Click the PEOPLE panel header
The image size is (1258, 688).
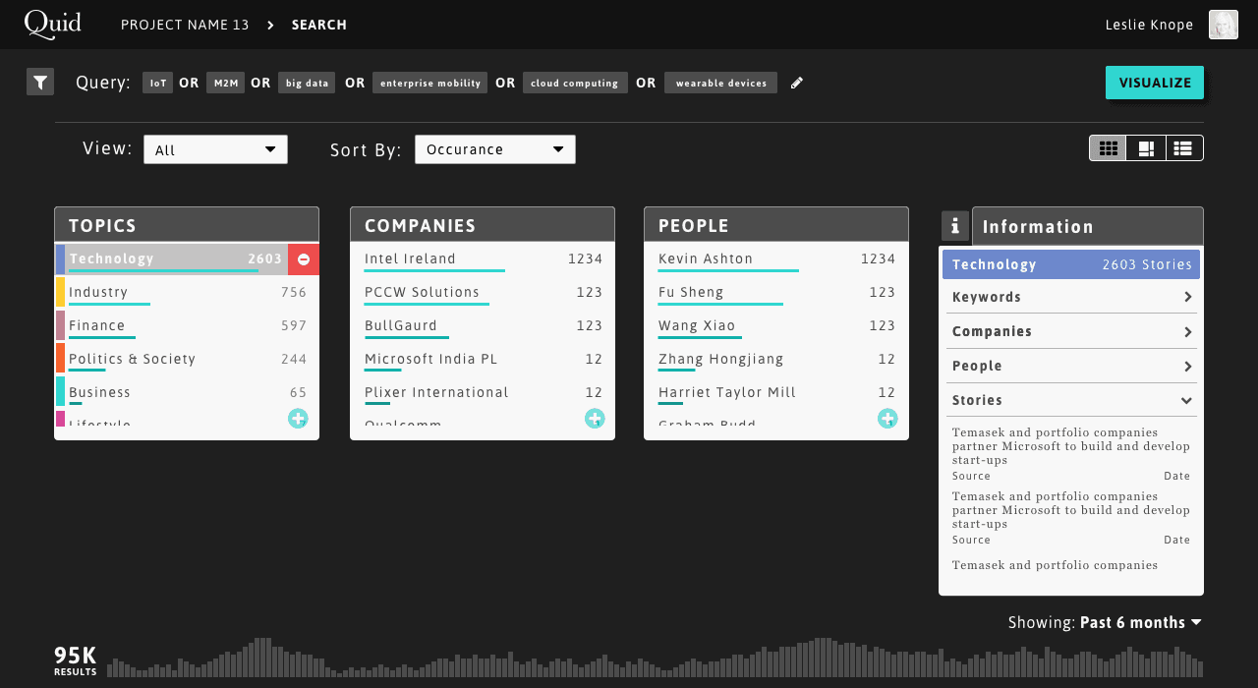(776, 225)
